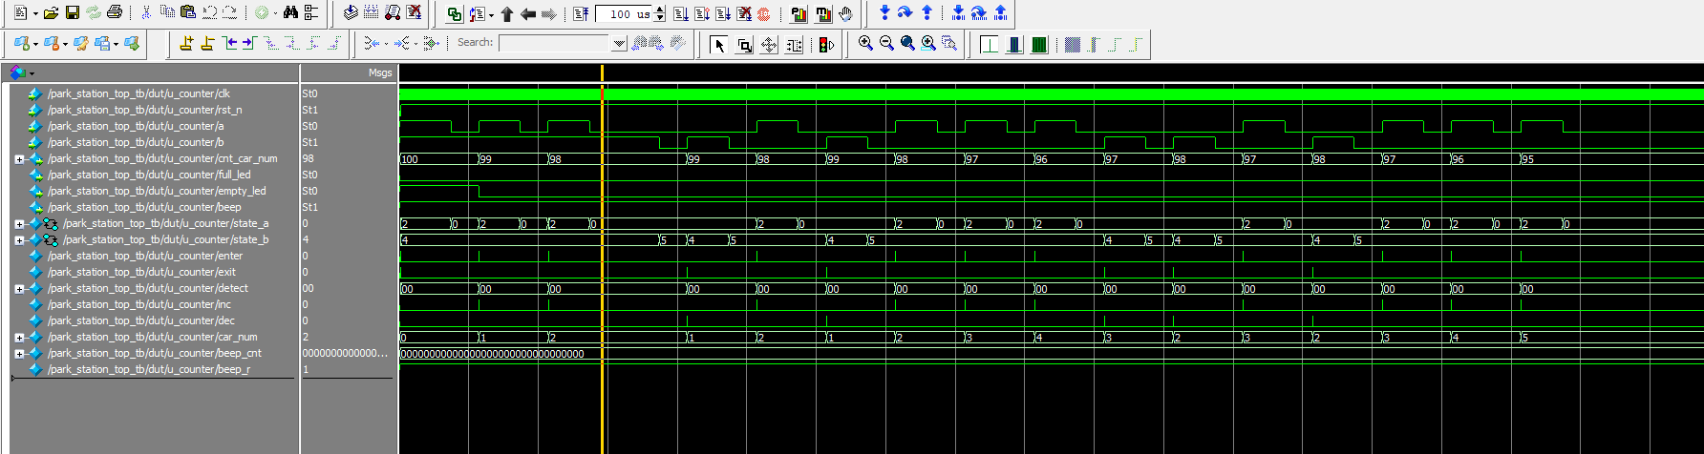Image resolution: width=1704 pixels, height=454 pixels.
Task: Open the New file dropdown arrow
Action: [35, 14]
